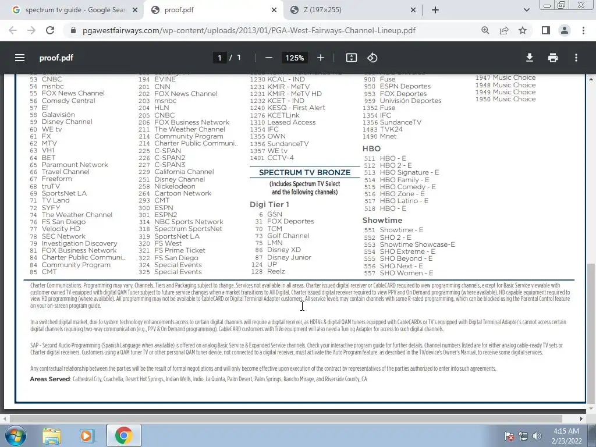This screenshot has width=596, height=447.
Task: Expand the tab search dropdown arrow
Action: pos(526,10)
